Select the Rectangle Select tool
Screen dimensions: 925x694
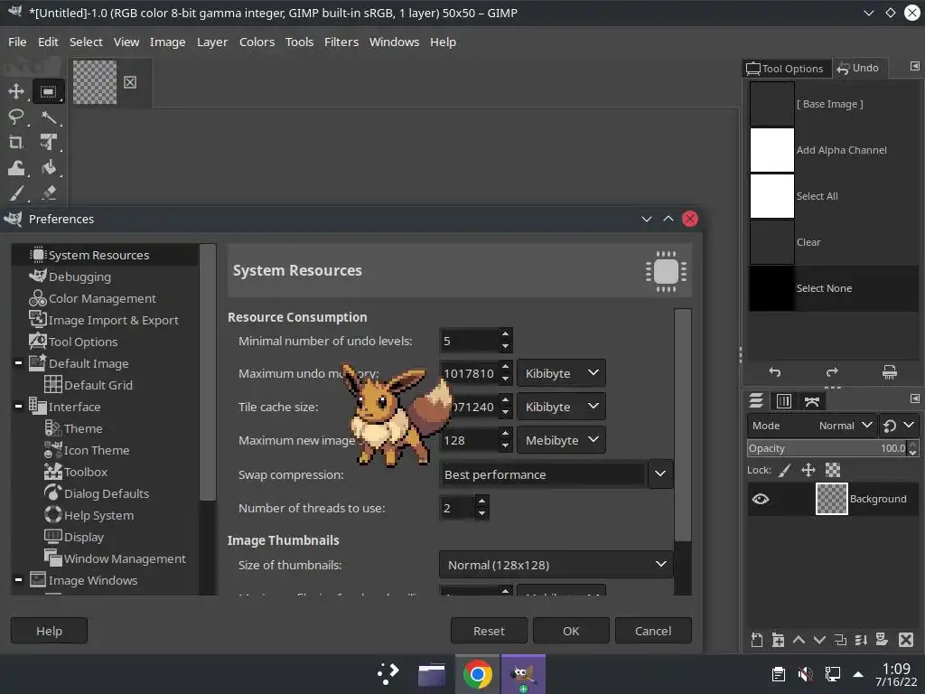[x=48, y=91]
